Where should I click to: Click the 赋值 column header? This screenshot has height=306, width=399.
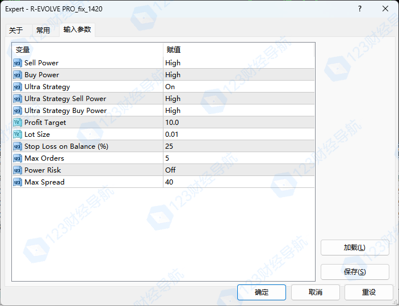[238, 49]
